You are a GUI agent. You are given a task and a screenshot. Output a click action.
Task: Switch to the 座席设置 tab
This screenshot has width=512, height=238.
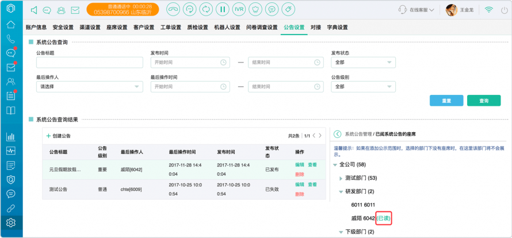coord(117,28)
